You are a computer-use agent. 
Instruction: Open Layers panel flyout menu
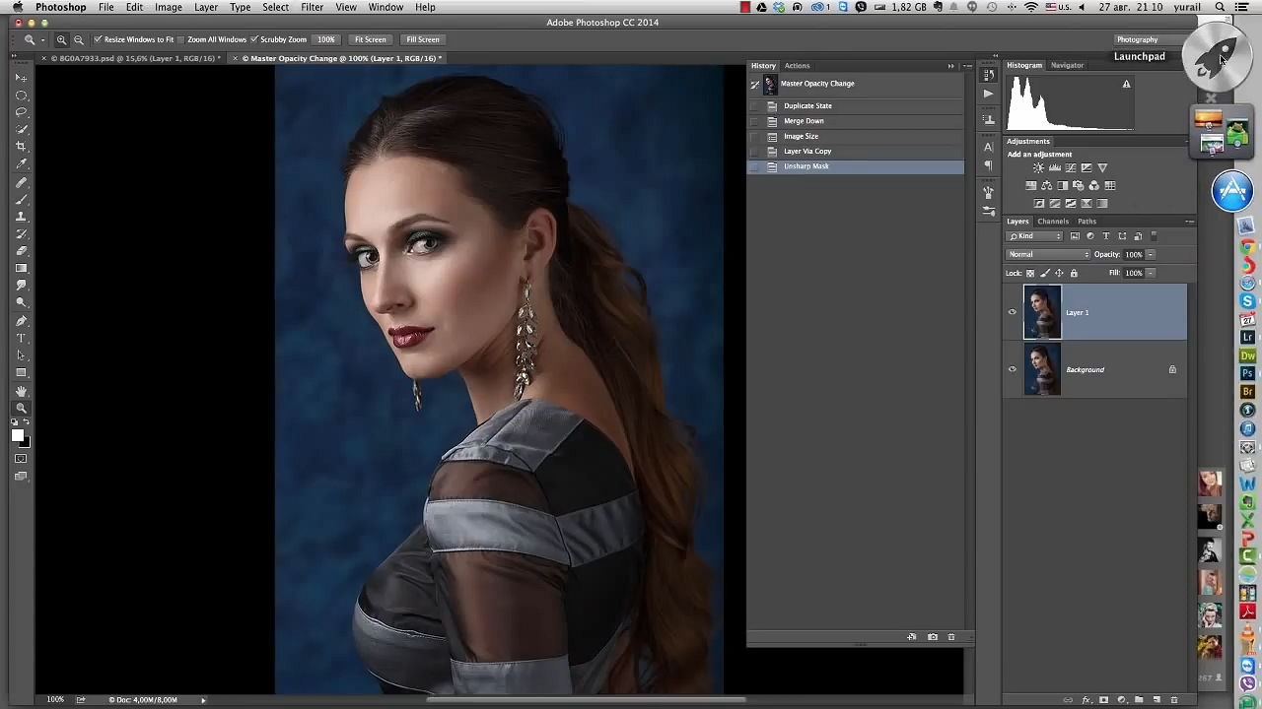click(1189, 222)
